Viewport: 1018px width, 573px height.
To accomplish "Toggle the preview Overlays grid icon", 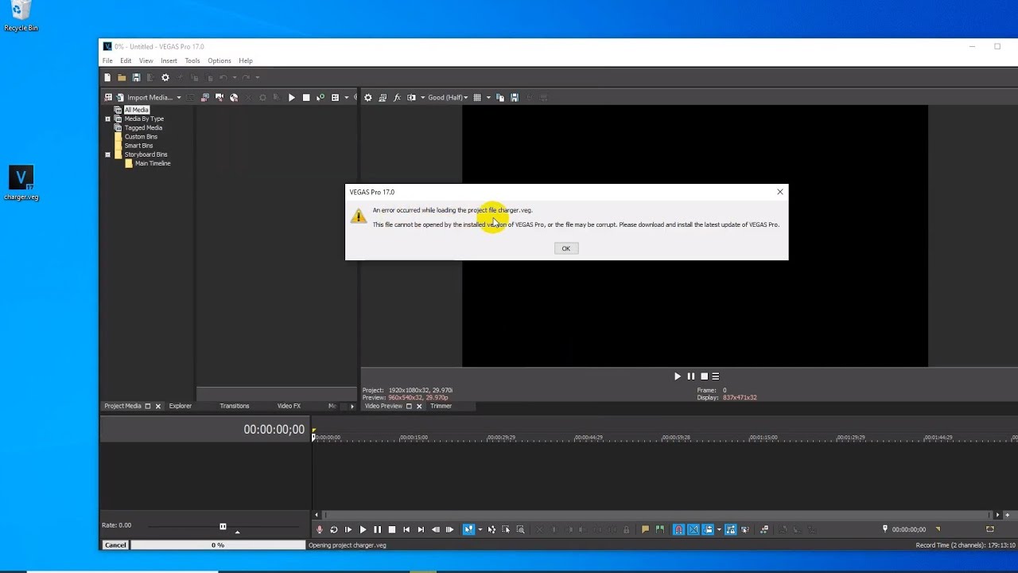I will pos(477,97).
